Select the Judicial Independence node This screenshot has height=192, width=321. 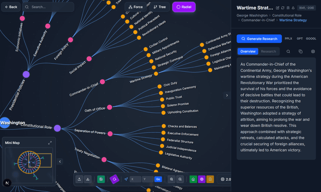tap(162, 146)
